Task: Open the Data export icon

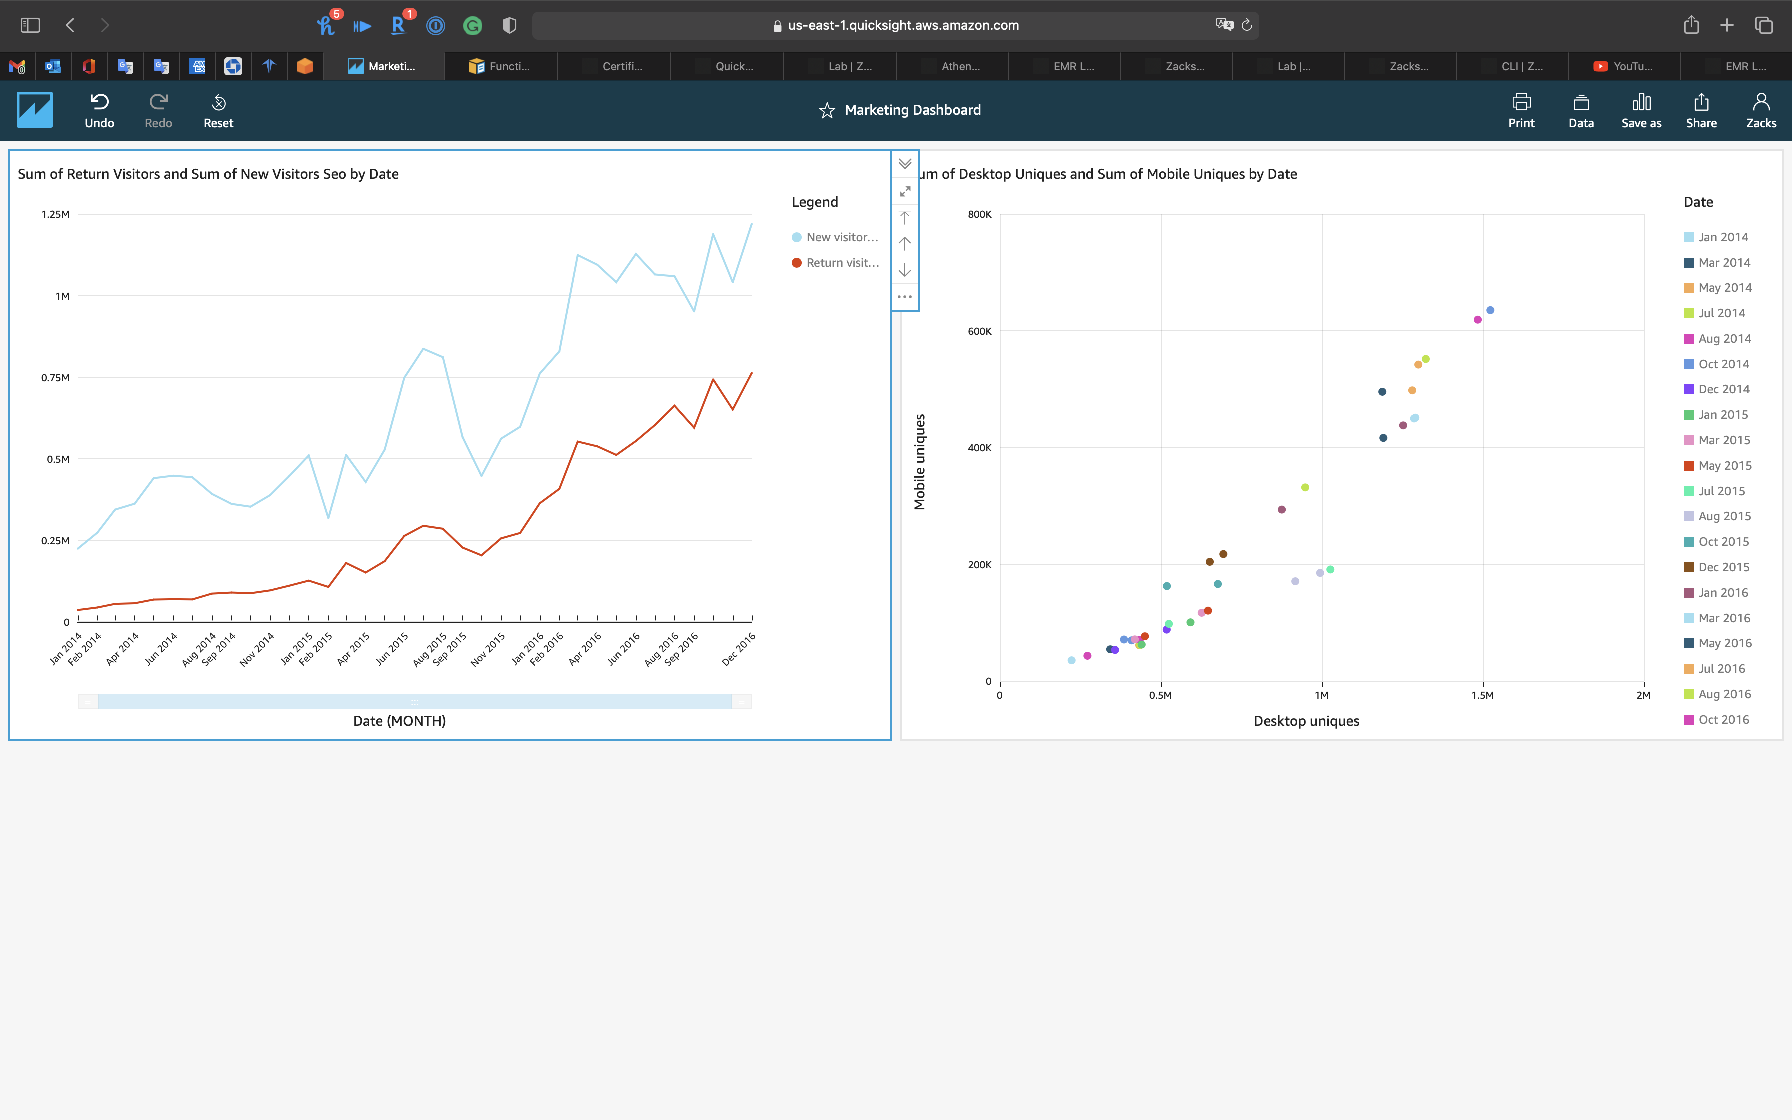Action: [x=1581, y=102]
